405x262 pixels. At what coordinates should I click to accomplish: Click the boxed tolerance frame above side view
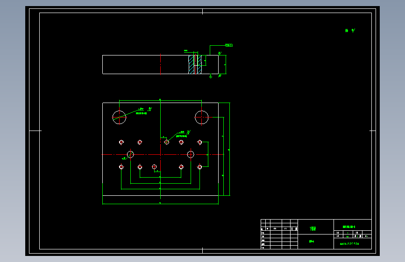229,45
